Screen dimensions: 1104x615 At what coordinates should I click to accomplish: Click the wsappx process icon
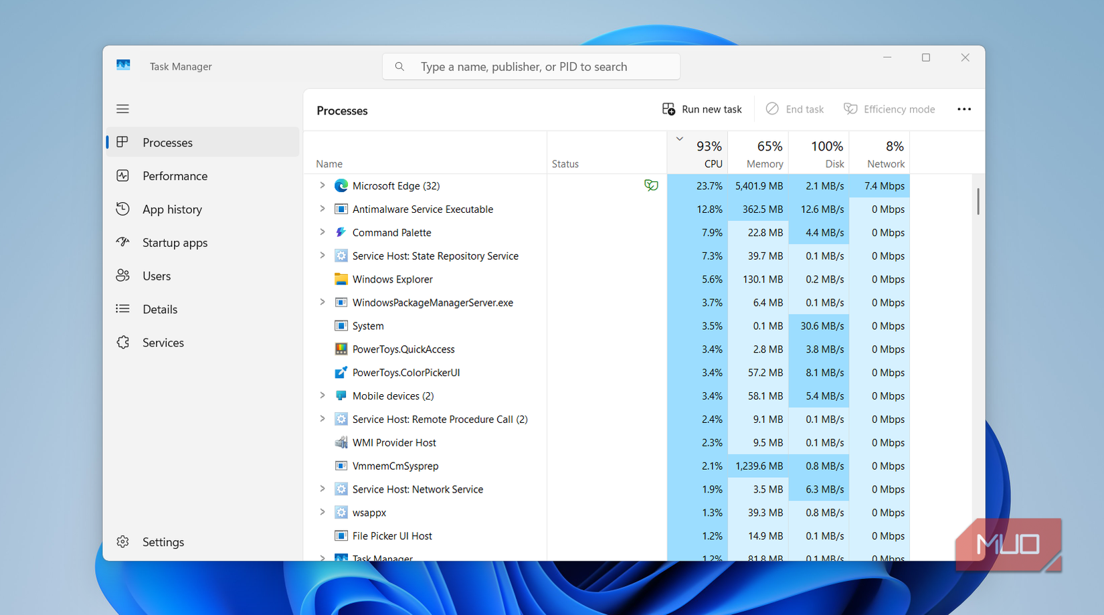[x=341, y=513]
